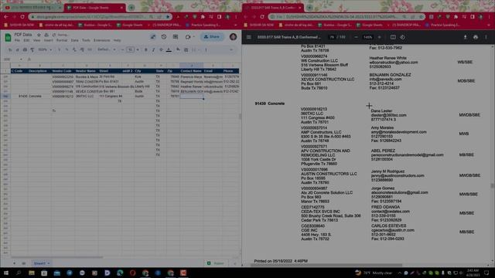
Task: Star the PDF Data spreadsheet
Action: [39, 35]
